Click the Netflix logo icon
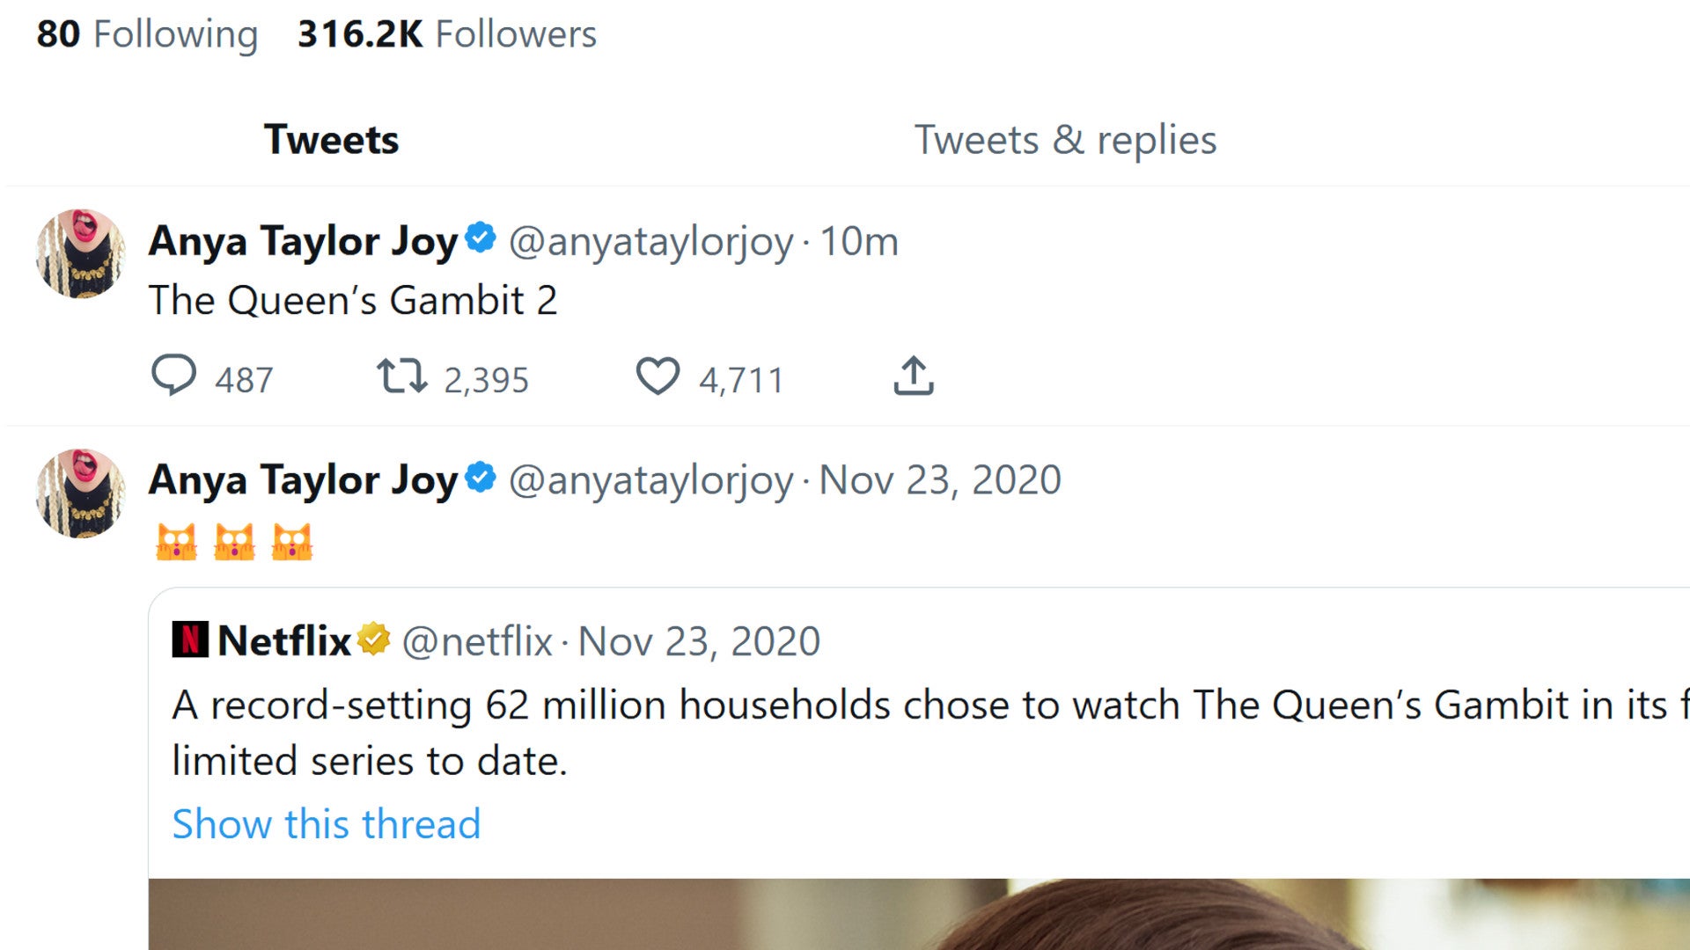Image resolution: width=1690 pixels, height=950 pixels. (x=190, y=639)
